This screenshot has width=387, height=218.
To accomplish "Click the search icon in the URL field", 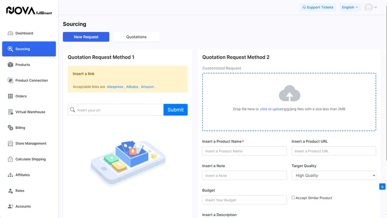I will point(72,110).
